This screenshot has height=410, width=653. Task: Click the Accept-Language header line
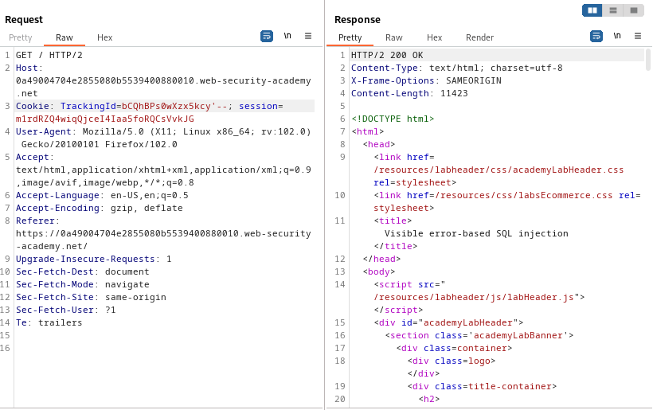[x=102, y=195]
